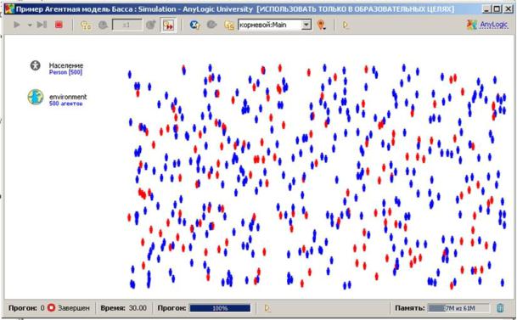Click the environment globe icon
Viewport: 517px width, 320px height.
tap(36, 98)
